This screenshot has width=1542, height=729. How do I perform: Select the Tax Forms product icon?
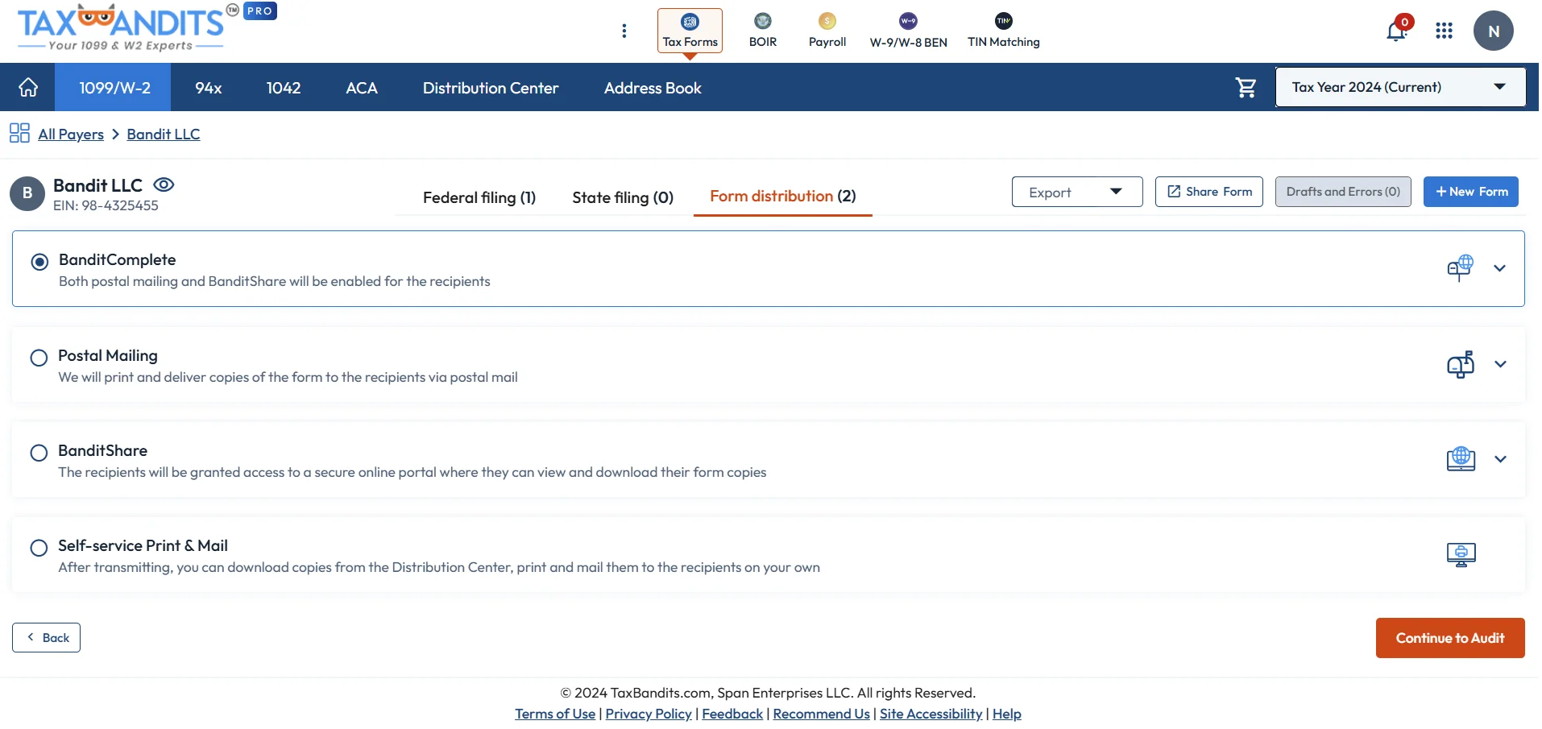[x=690, y=31]
